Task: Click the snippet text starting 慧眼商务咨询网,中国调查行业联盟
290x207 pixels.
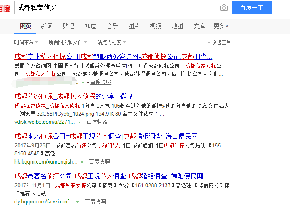Action: 119,70
